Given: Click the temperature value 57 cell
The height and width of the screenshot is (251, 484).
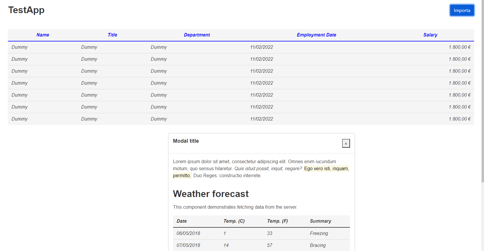Looking at the screenshot, I should tap(270, 245).
